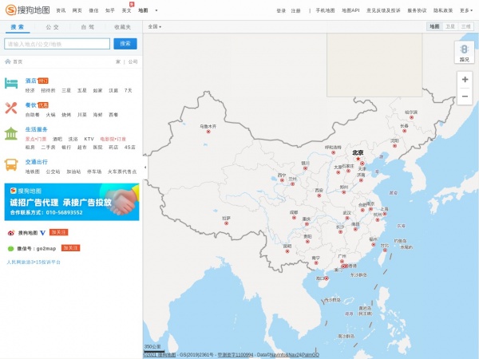479x359 pixels.
Task: Click the 隐私政策 link
Action: tap(443, 10)
